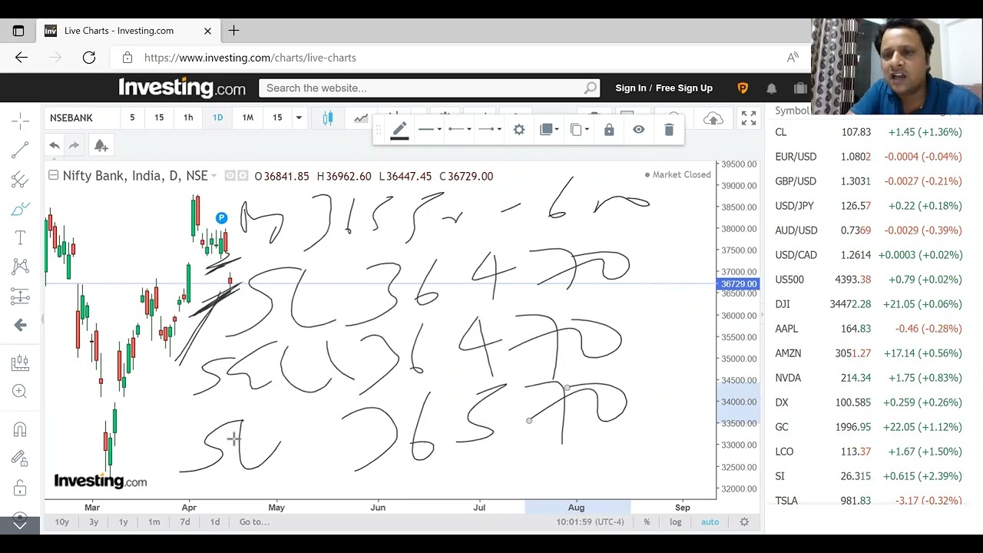
Task: Click the cloud save chart icon
Action: (713, 118)
